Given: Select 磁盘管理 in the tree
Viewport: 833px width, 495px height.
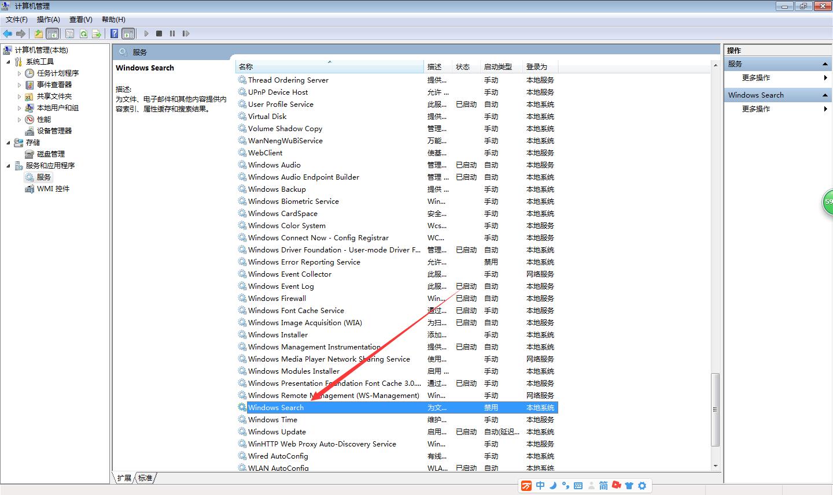Looking at the screenshot, I should 51,154.
